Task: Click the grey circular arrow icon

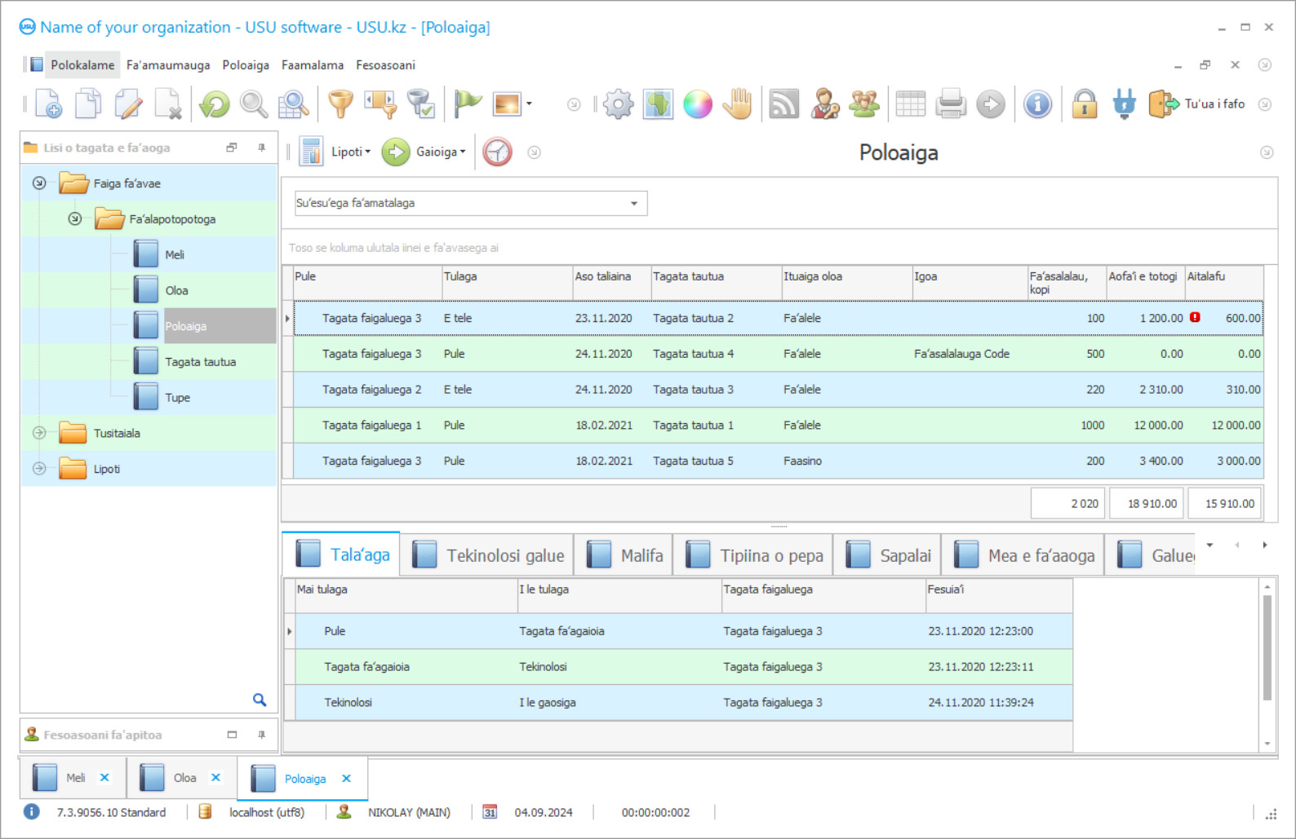Action: (x=991, y=104)
